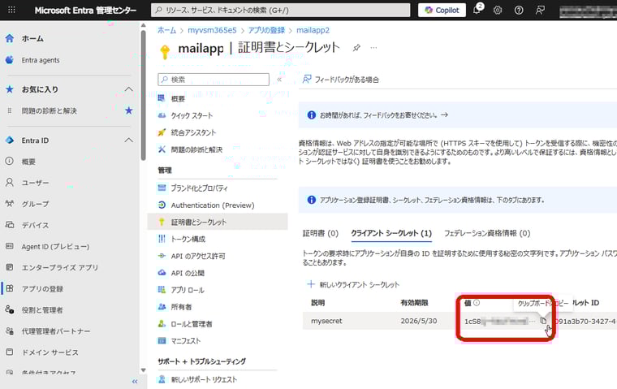Click the left navigation scrollbar
Viewport: 617px width, 389px height.
tap(143, 94)
